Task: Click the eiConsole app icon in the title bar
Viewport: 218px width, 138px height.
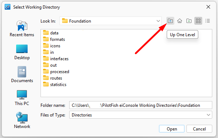Action: coord(8,7)
